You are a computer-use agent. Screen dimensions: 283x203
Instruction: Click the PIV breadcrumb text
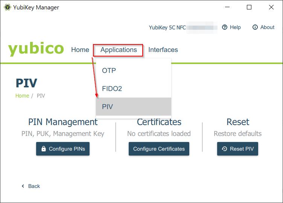tap(41, 96)
